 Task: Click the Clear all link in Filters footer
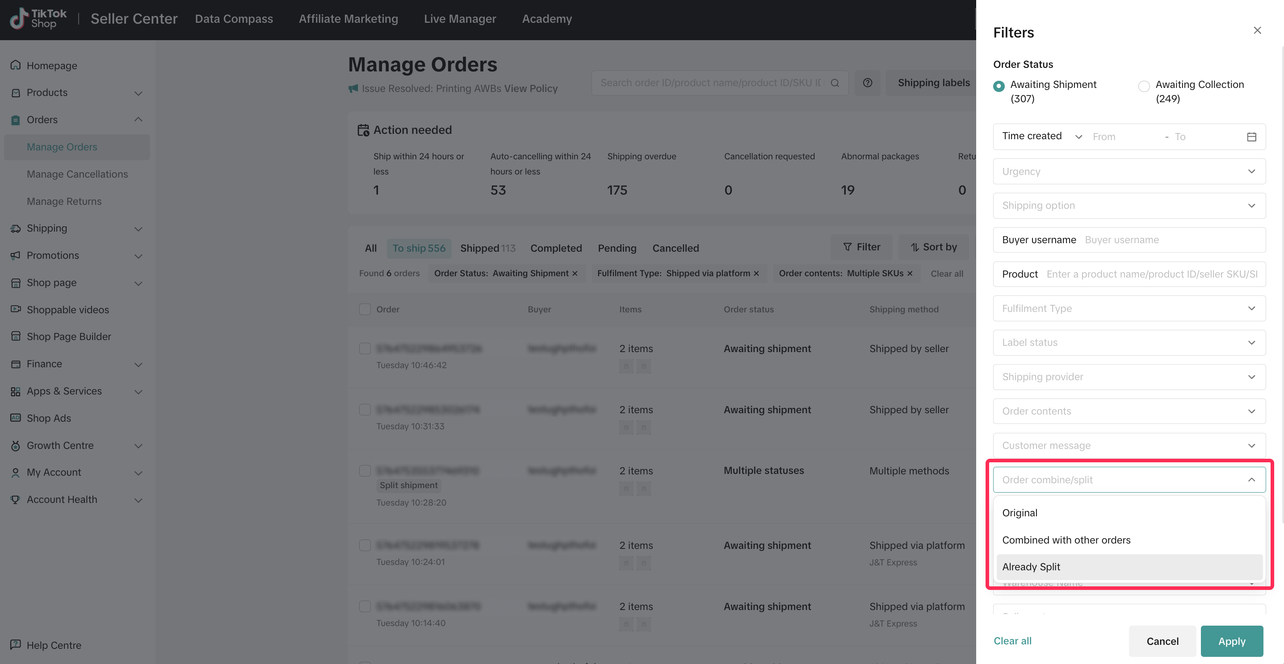(1012, 641)
